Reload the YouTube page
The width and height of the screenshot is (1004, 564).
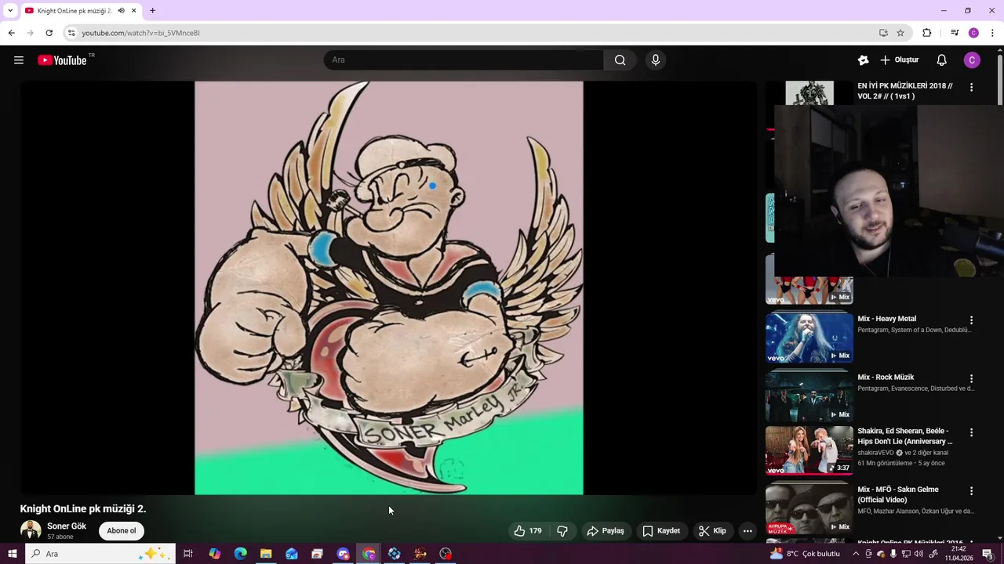(49, 33)
